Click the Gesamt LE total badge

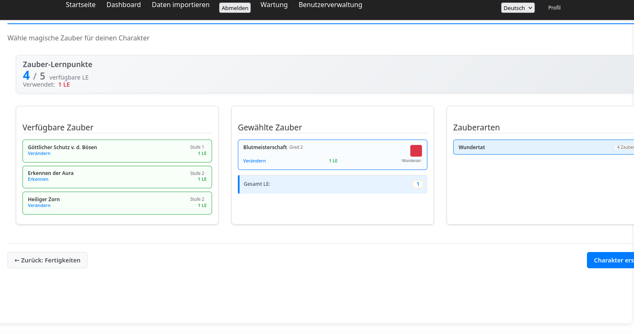click(x=417, y=184)
